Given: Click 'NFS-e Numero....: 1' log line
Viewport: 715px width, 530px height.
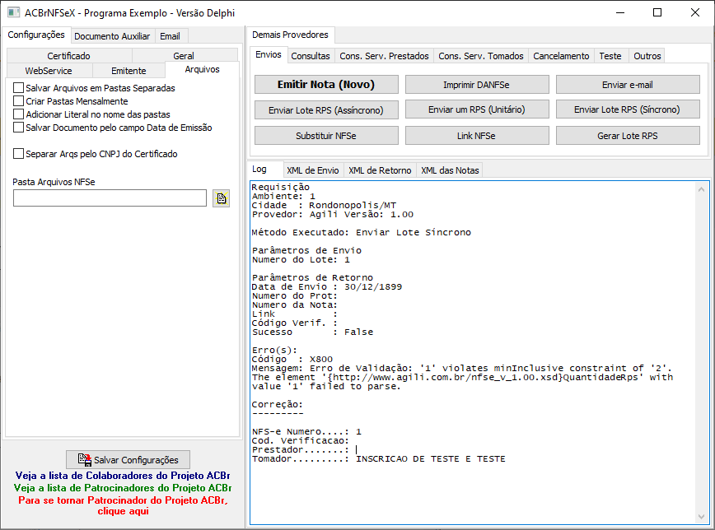Looking at the screenshot, I should pos(306,431).
